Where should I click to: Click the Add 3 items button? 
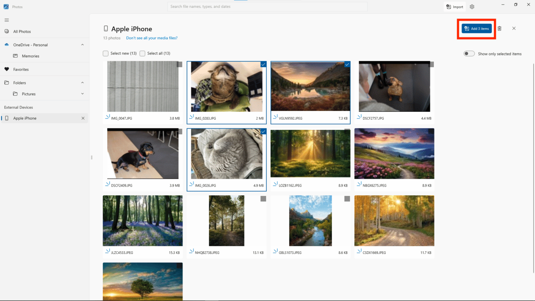point(476,29)
